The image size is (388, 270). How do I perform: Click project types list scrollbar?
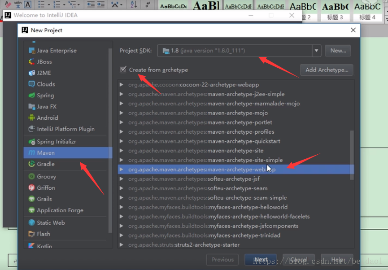(110, 140)
